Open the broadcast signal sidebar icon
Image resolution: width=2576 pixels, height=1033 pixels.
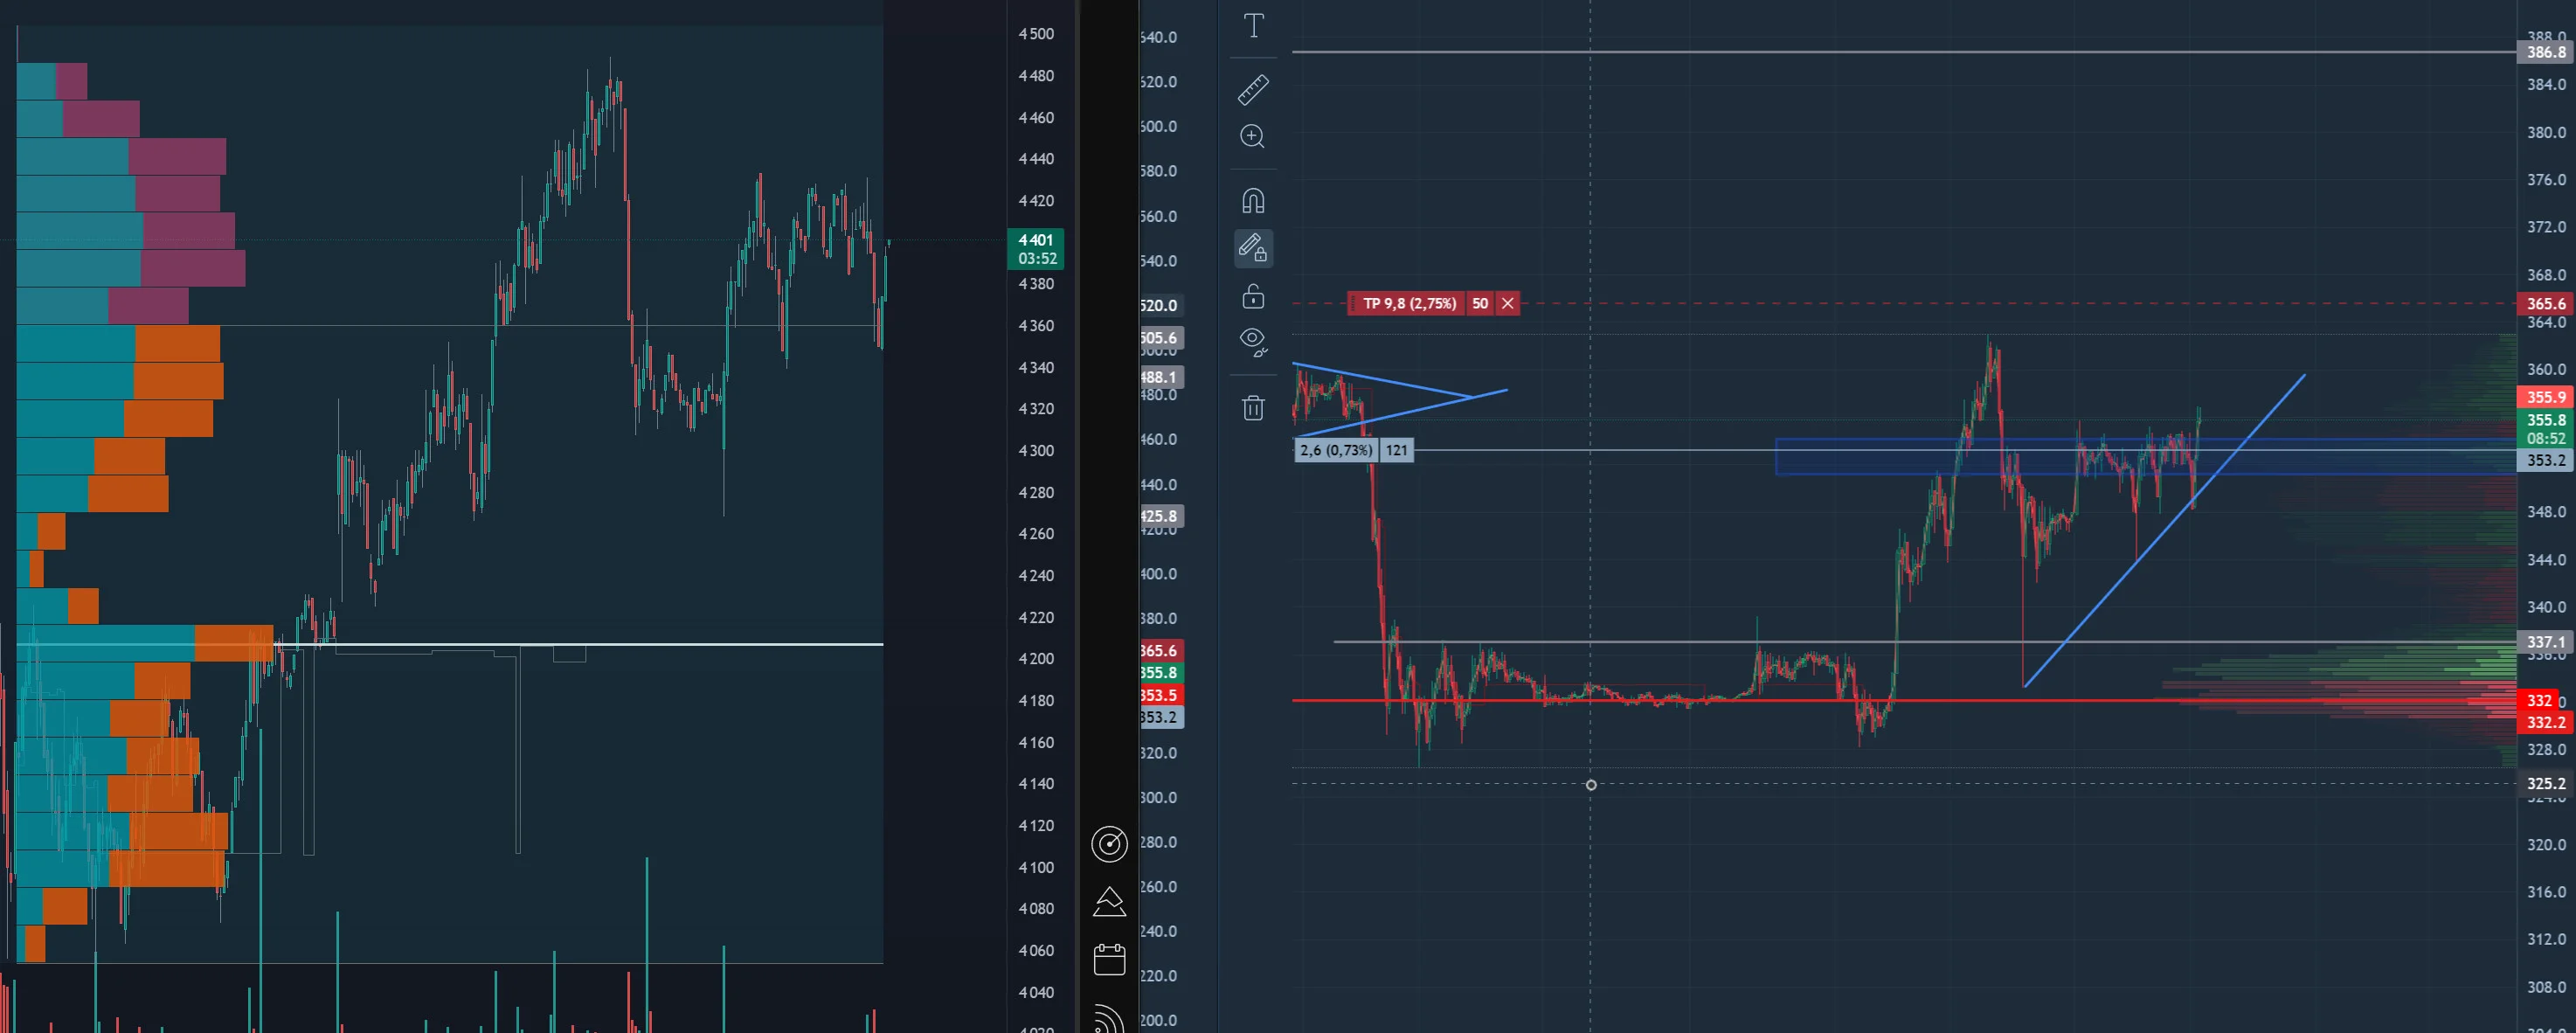(1109, 1018)
